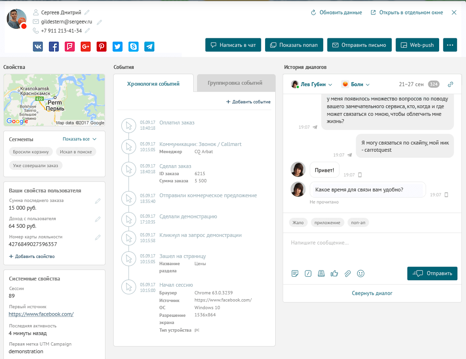The image size is (466, 359).
Task: Open the Зашел на страницу event
Action: click(x=183, y=256)
